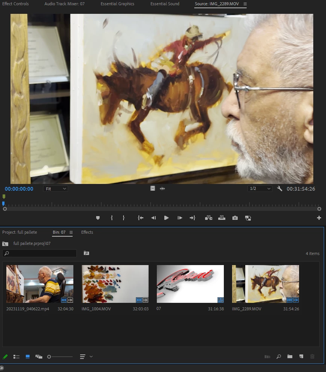Screen dimensions: 326x372
Task: Click the Clear trash icon
Action: tap(312, 356)
